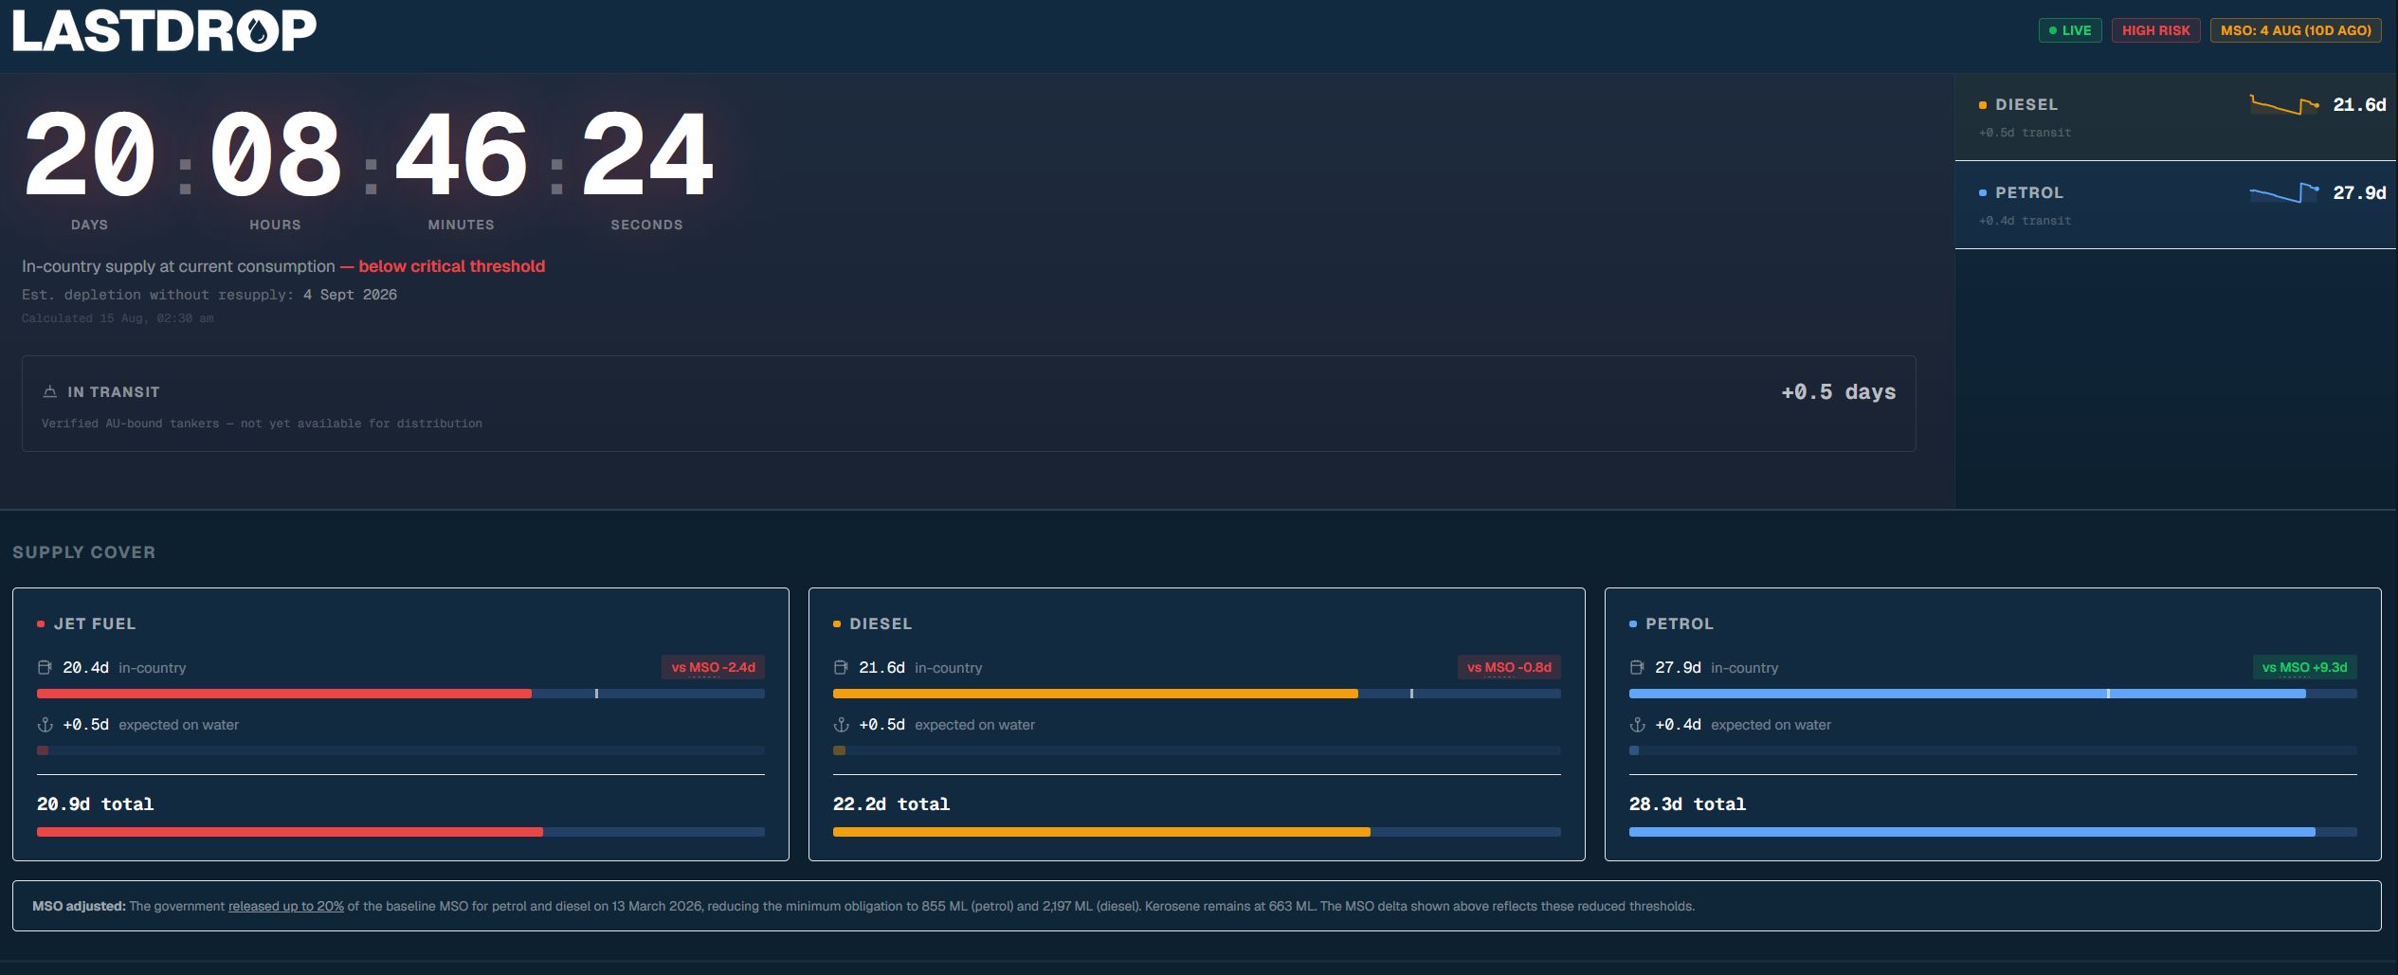The width and height of the screenshot is (2398, 975).
Task: Click the Petrol sparkline chart in the side panel
Action: point(2284,192)
